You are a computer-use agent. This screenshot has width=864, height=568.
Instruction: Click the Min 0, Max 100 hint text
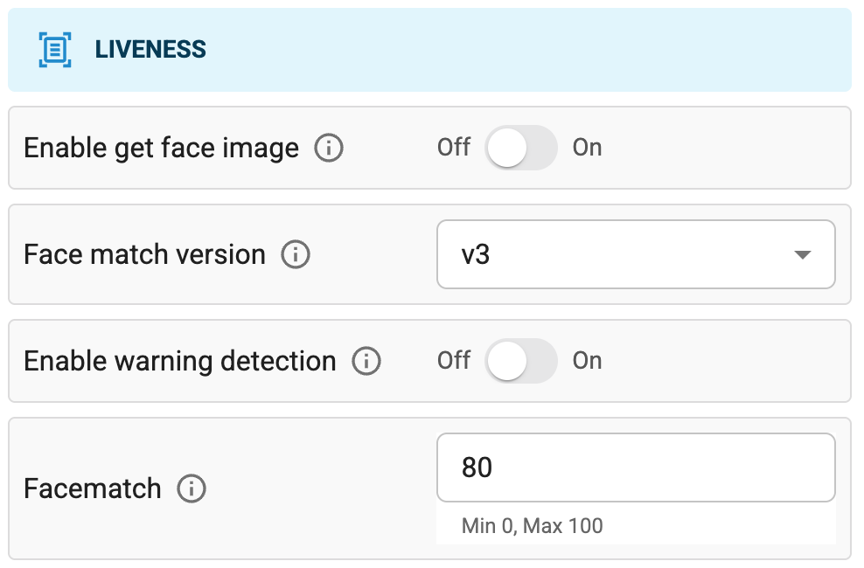[533, 525]
